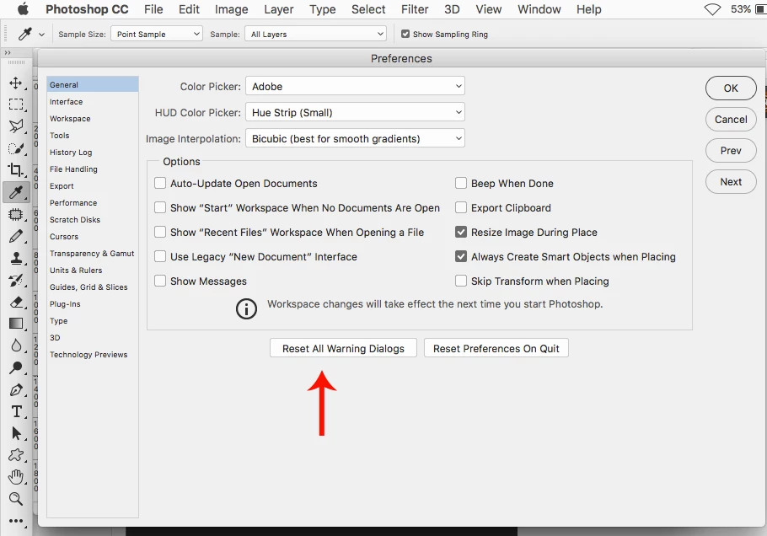
Task: Open the HUD Color Picker dropdown
Action: tap(355, 112)
